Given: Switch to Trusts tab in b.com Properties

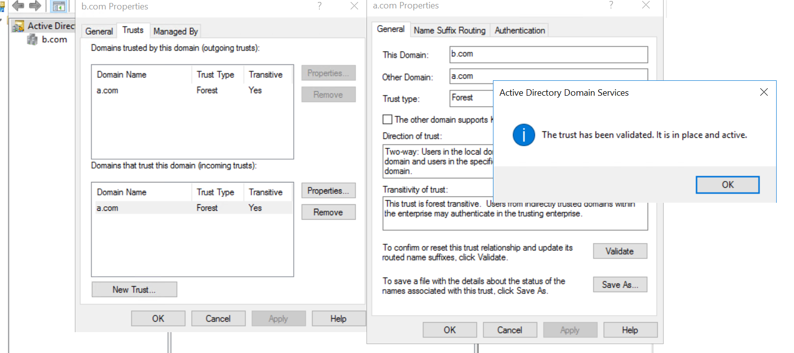Looking at the screenshot, I should point(133,30).
